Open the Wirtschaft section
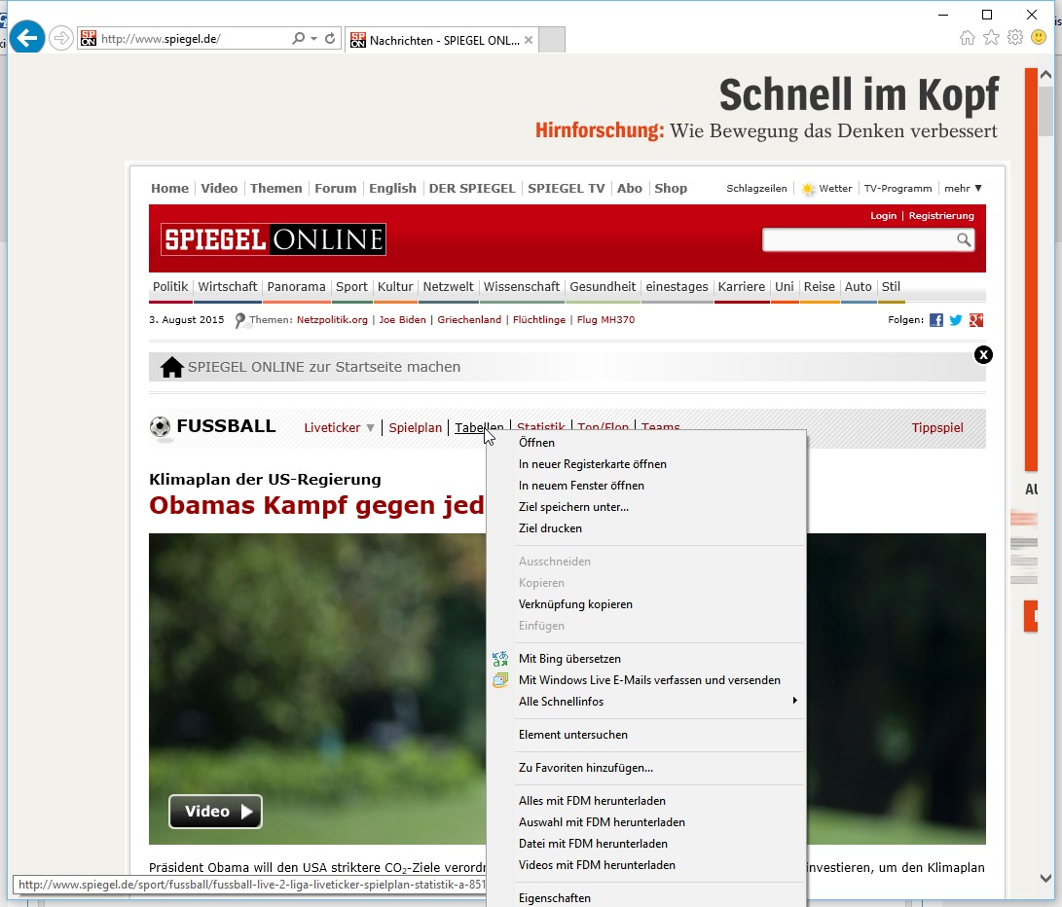 pyautogui.click(x=228, y=286)
